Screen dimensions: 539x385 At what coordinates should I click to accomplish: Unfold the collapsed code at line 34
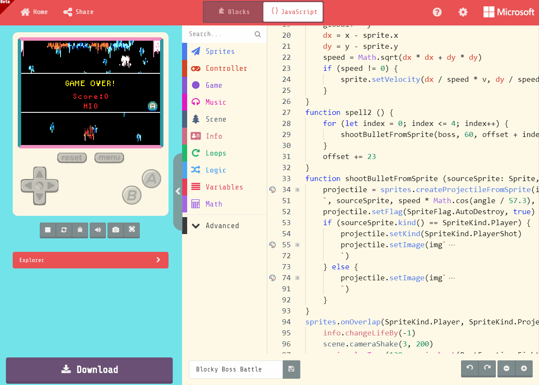297,190
